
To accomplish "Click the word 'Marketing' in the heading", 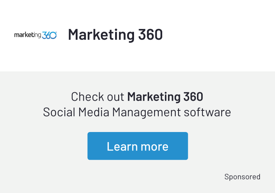I will pyautogui.click(x=101, y=35).
